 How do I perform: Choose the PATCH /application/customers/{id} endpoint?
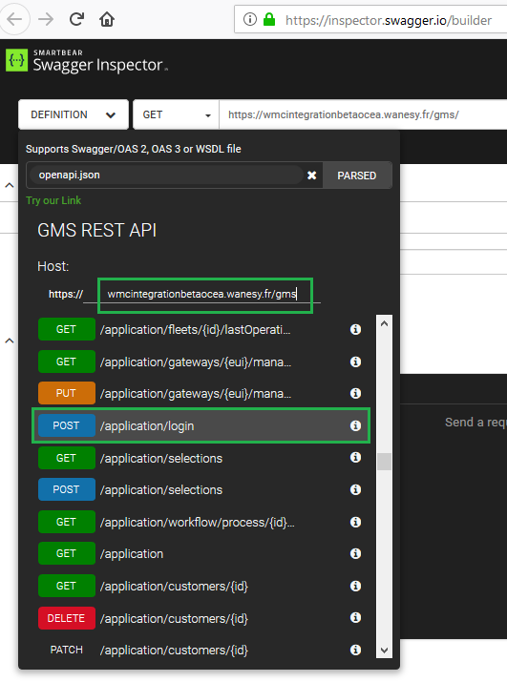tap(201, 650)
